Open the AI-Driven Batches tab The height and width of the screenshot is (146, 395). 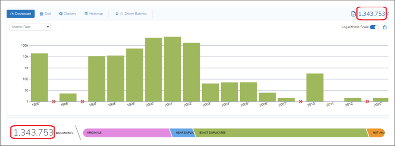(x=131, y=14)
